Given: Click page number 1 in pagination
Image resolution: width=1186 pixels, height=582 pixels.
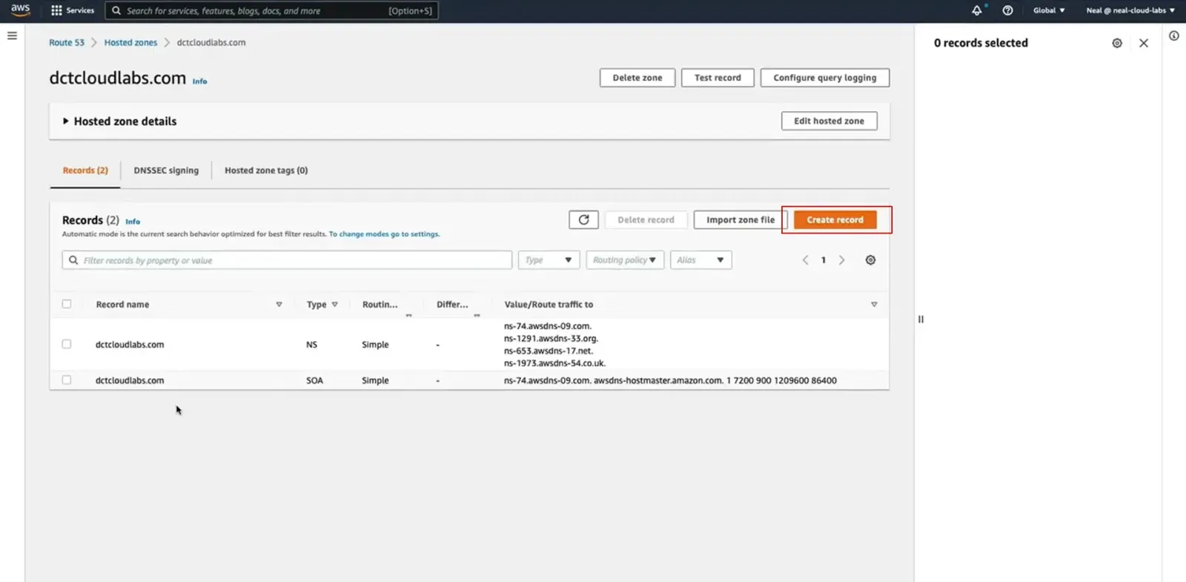Looking at the screenshot, I should (x=824, y=260).
